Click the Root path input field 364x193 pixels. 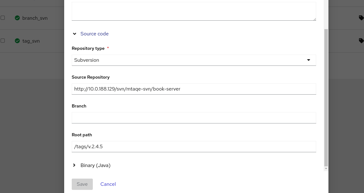(x=193, y=147)
